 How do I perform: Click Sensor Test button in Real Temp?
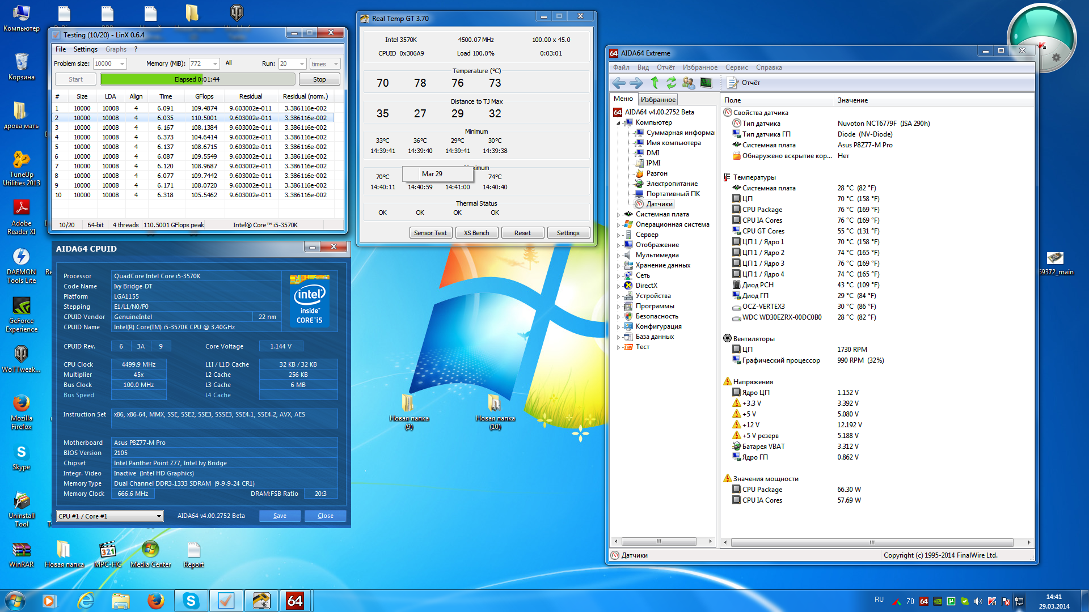pos(430,233)
